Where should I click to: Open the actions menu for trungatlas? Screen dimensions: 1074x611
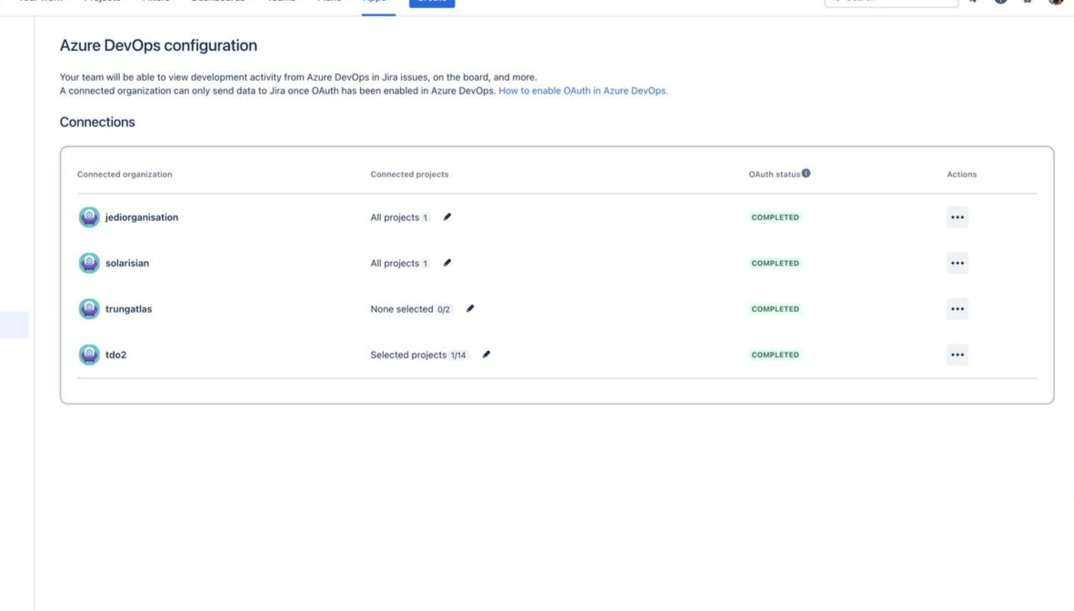coord(957,308)
